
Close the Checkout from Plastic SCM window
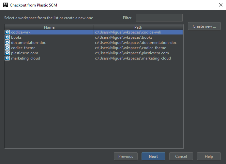tap(221, 5)
